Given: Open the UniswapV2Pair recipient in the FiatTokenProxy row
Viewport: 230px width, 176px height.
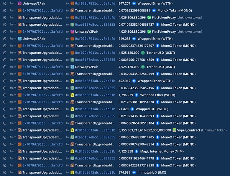Looking at the screenshot, I should pos(87,32).
